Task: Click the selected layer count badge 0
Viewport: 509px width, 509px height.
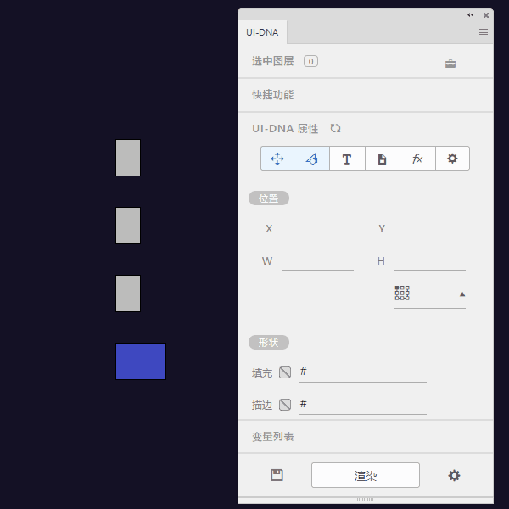Action: click(x=310, y=61)
